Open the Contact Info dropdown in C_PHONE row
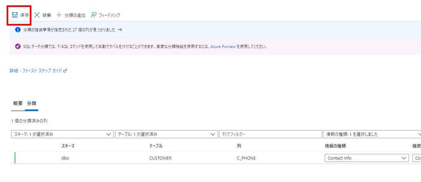421x182 pixels. (x=367, y=158)
